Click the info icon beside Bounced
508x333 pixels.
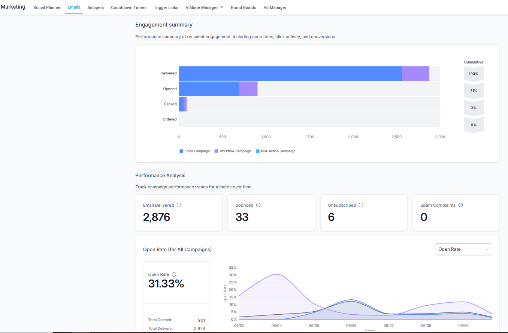(258, 205)
